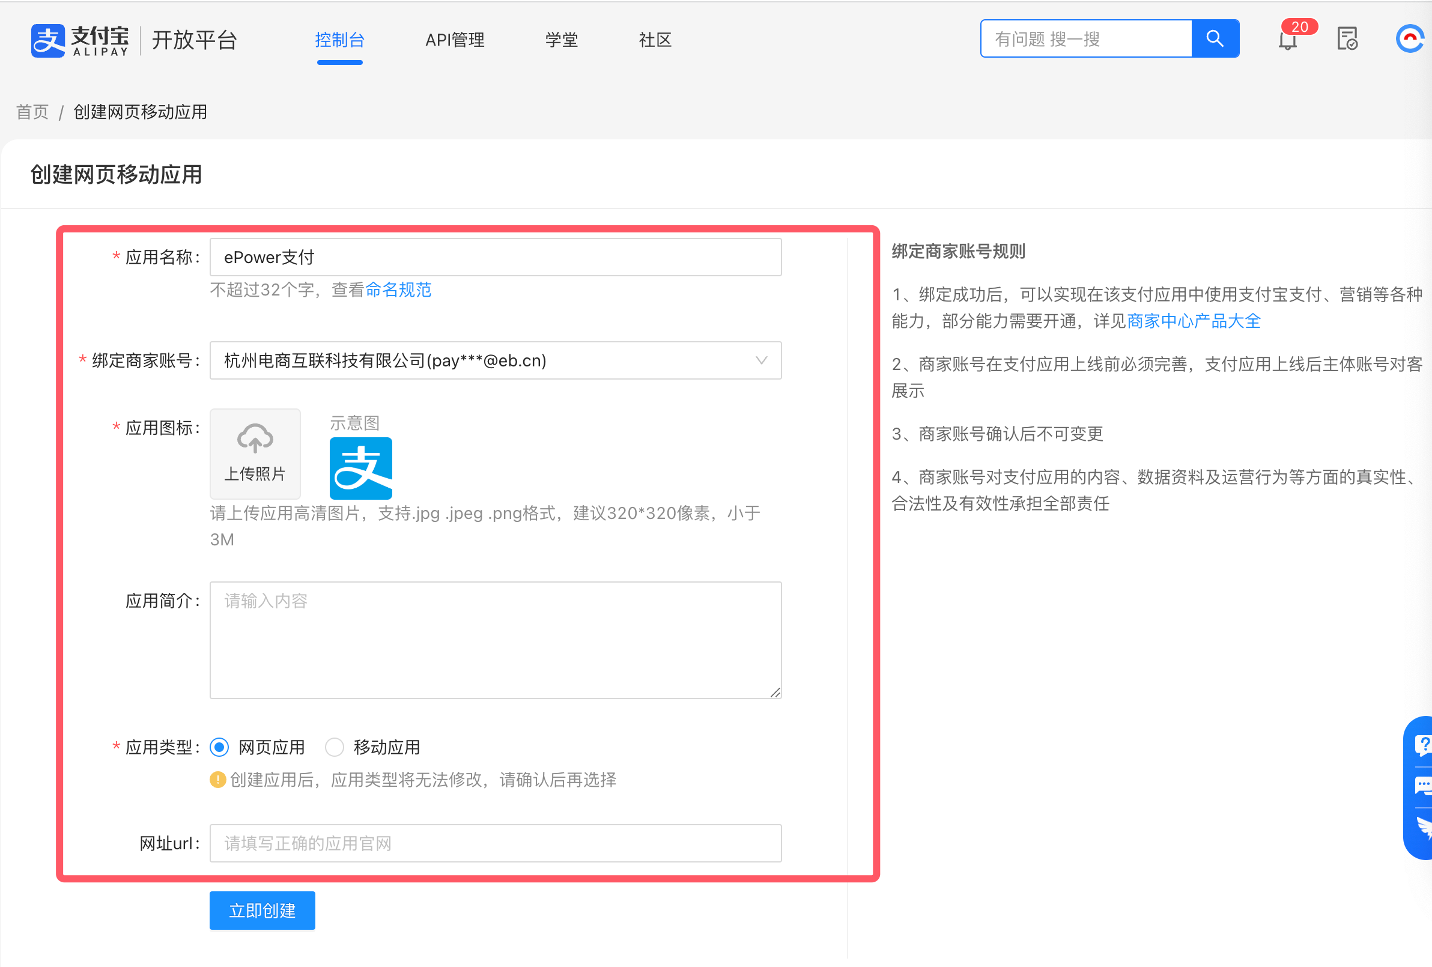This screenshot has width=1432, height=967.
Task: Open the chat message floating icon
Action: (x=1423, y=786)
